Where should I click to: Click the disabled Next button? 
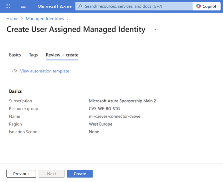point(52,174)
